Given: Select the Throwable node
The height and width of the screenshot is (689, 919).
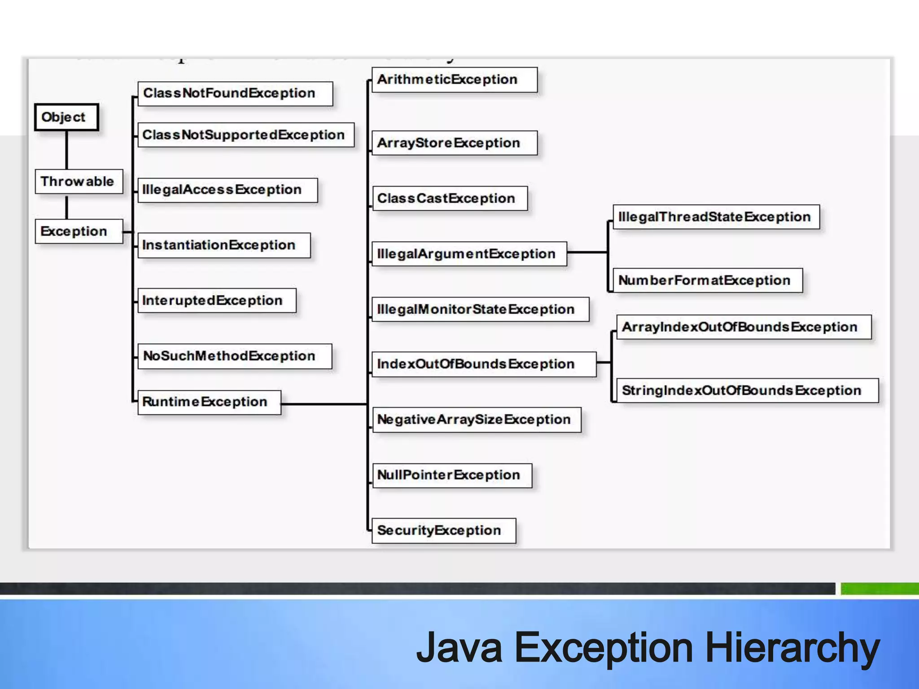Looking at the screenshot, I should [79, 182].
